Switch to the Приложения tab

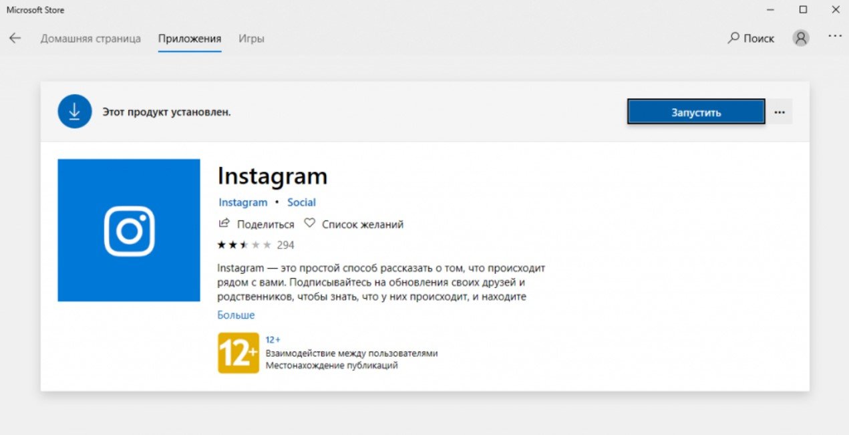(x=190, y=39)
